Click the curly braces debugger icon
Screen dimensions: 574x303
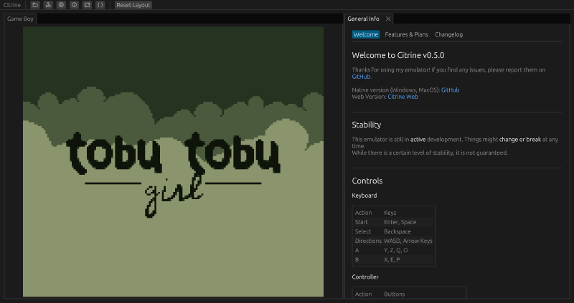[x=100, y=5]
